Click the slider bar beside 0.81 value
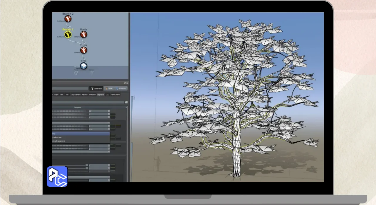Screen dimensions: 376x205 click(x=70, y=129)
